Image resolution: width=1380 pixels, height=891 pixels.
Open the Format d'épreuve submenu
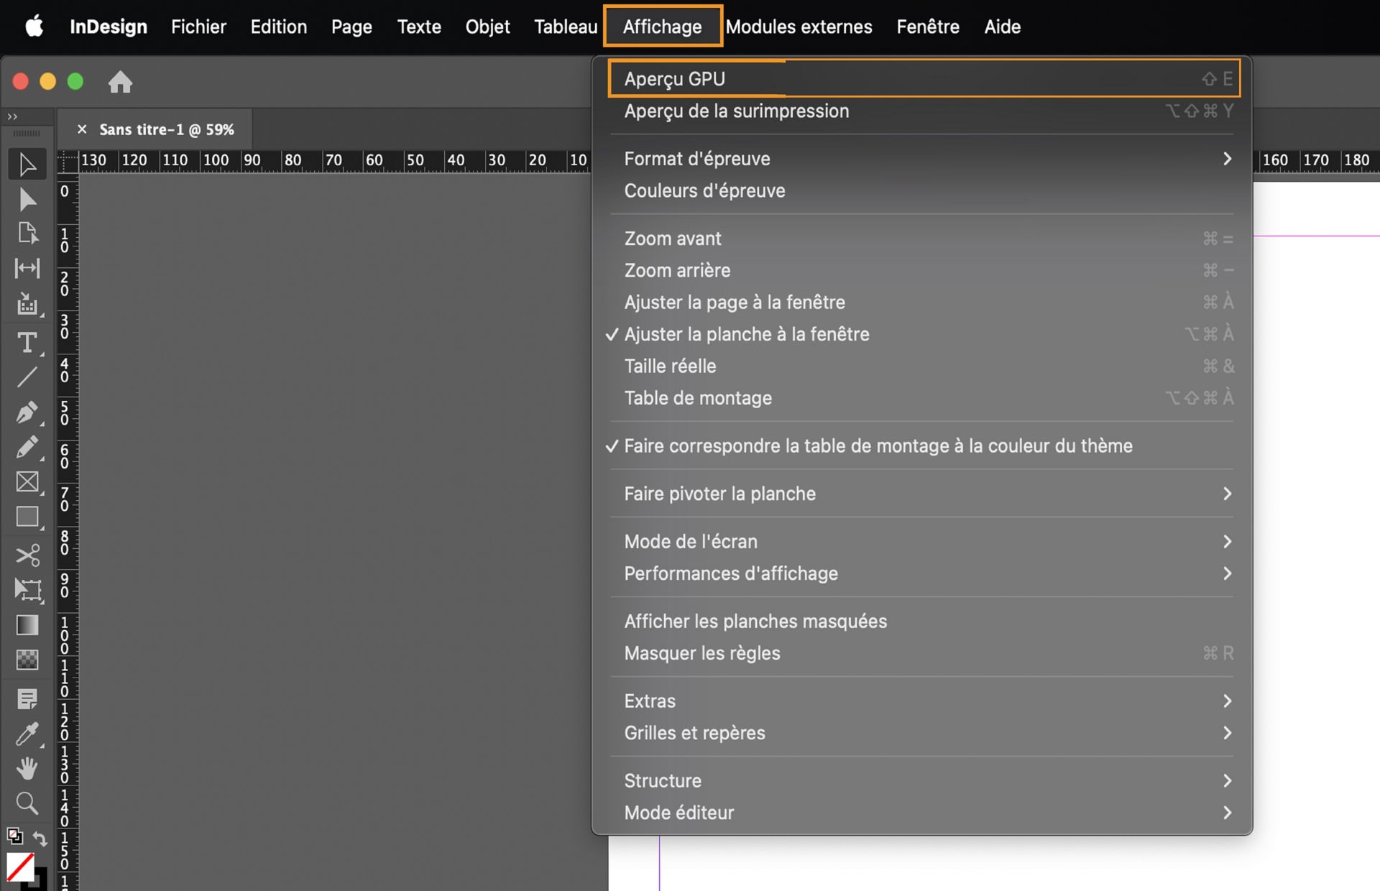coord(696,159)
